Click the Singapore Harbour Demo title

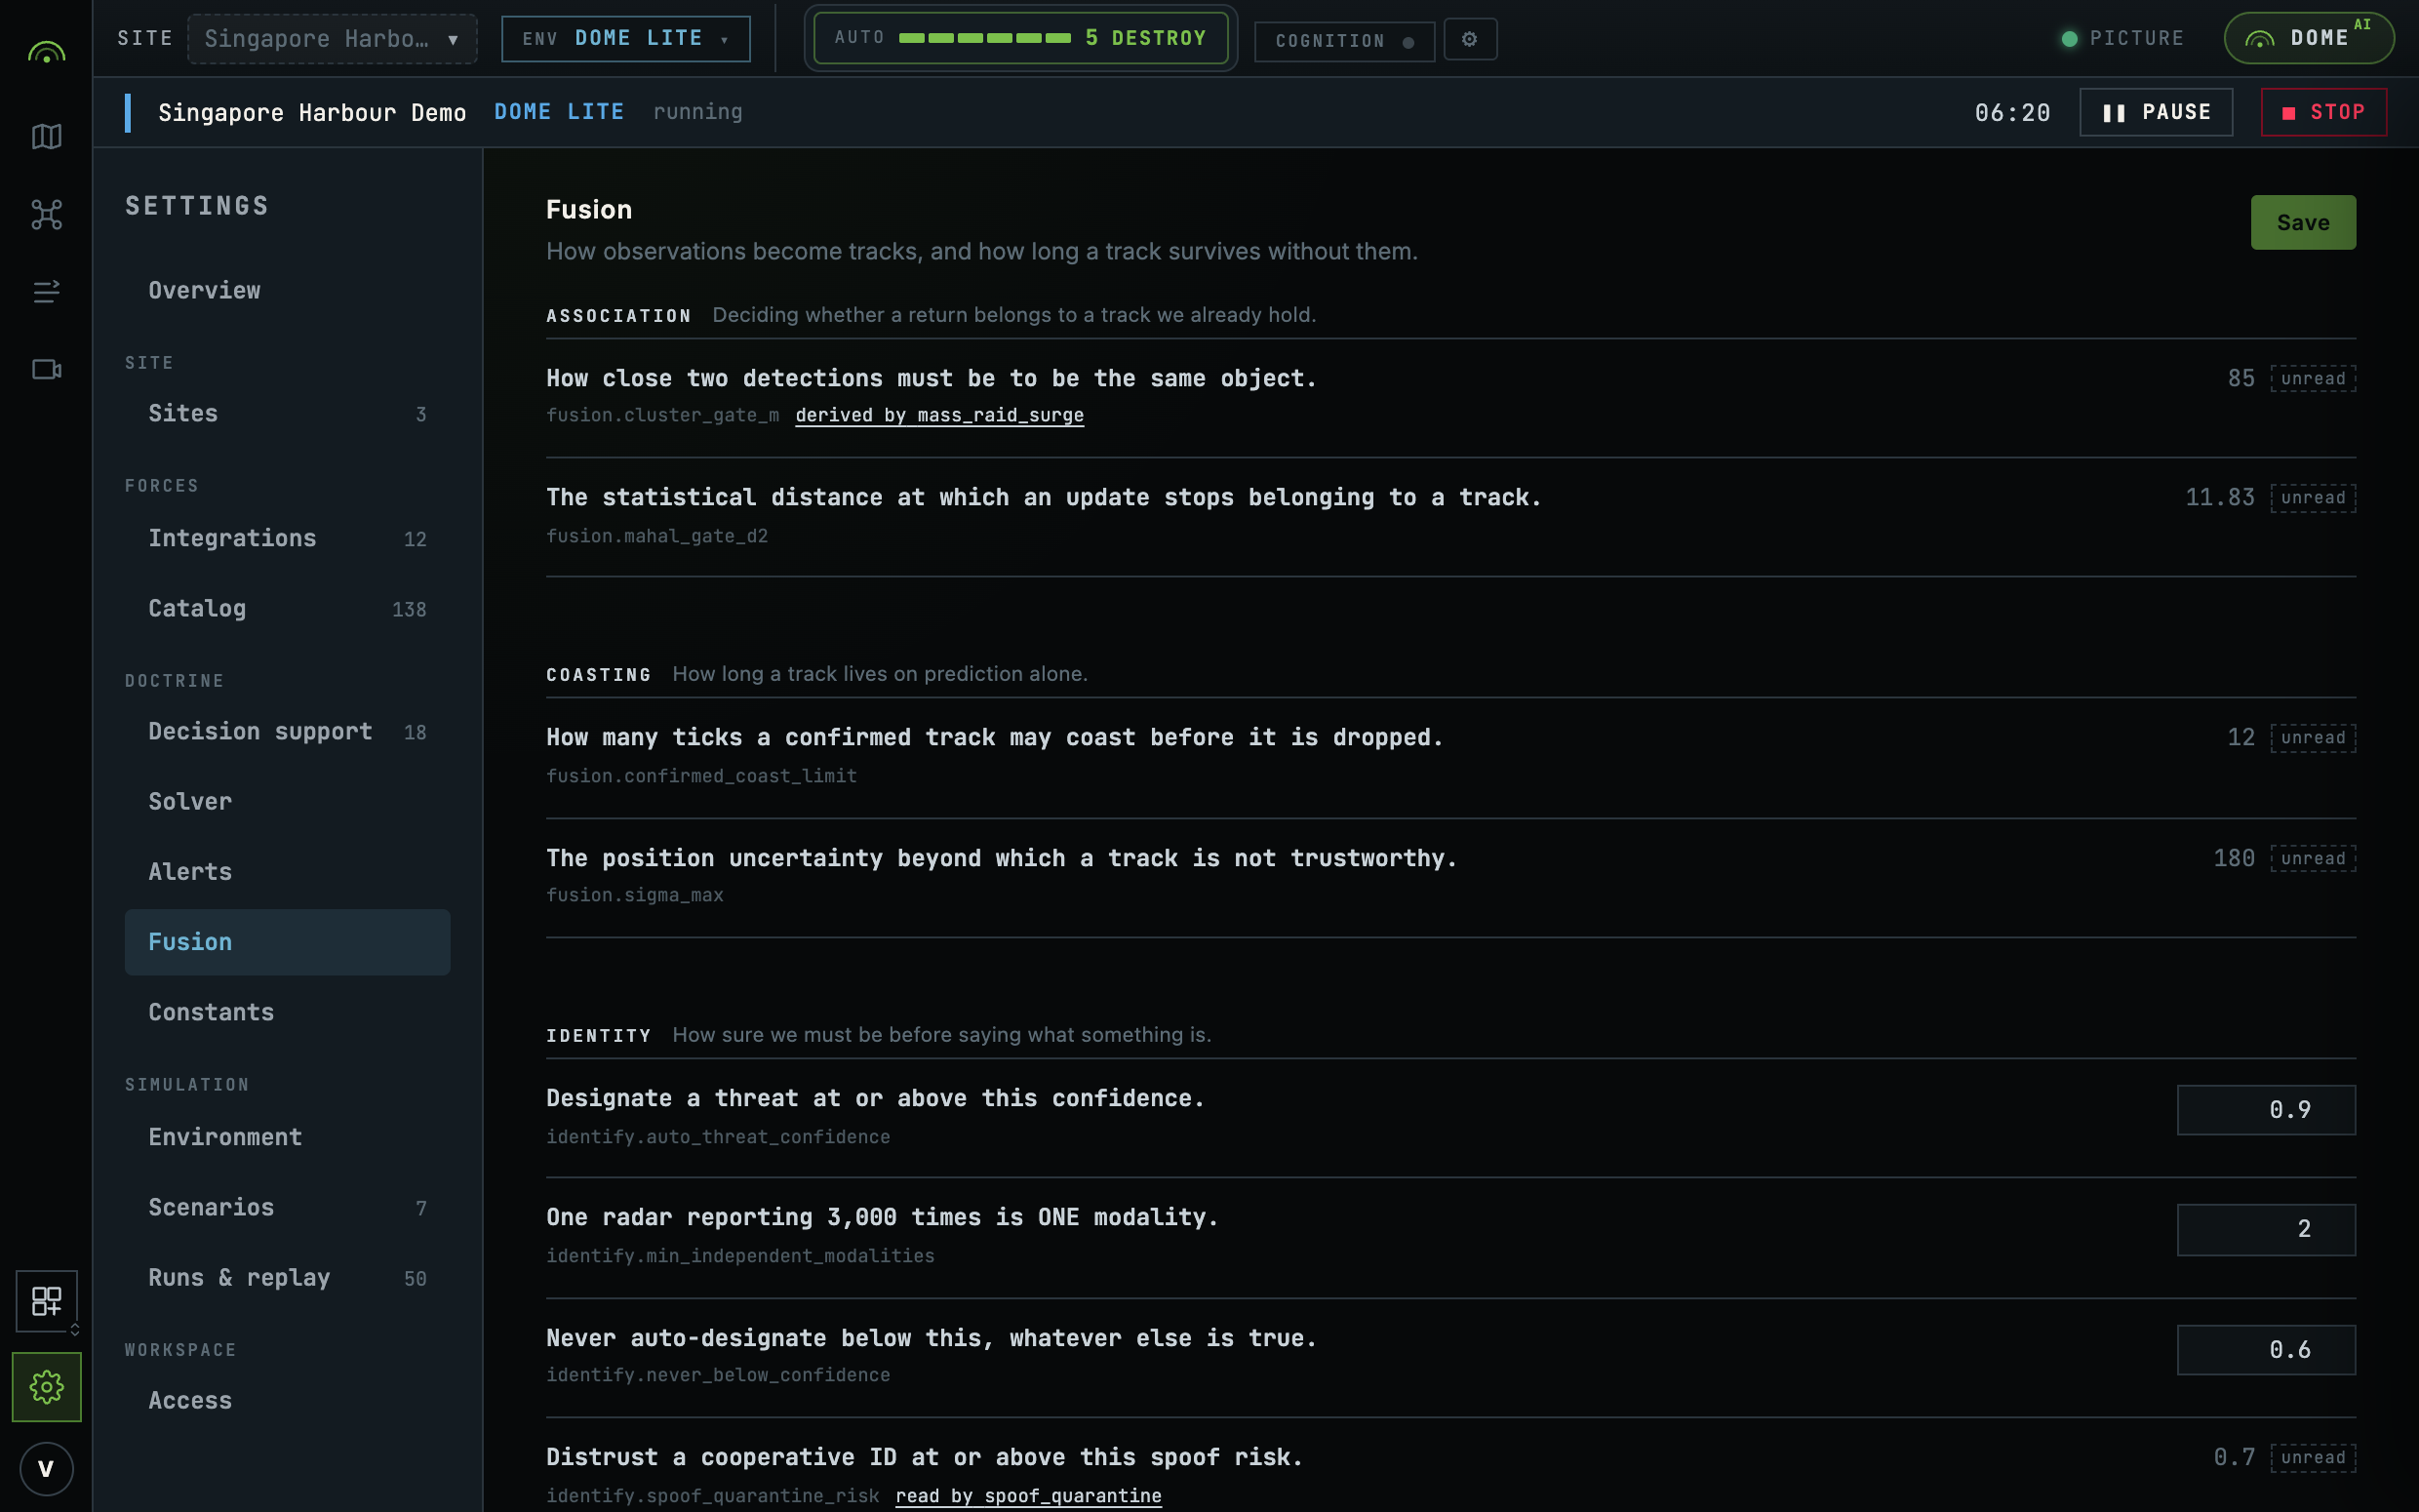[x=312, y=112]
